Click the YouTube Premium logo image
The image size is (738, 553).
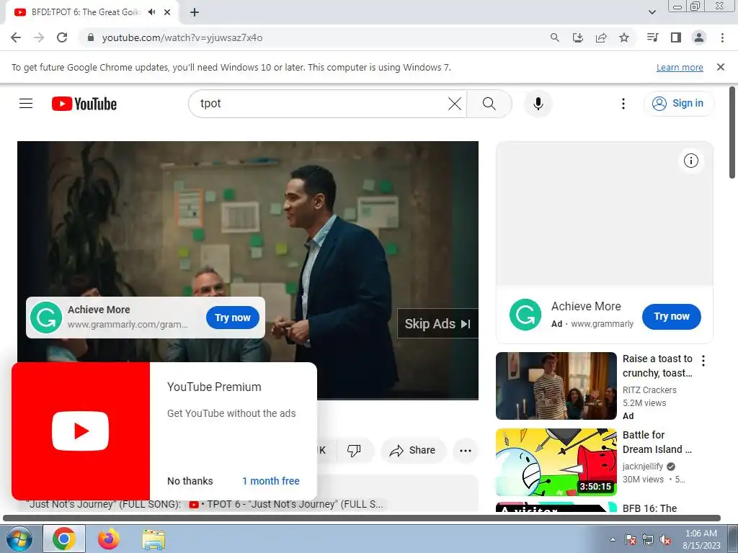click(81, 431)
